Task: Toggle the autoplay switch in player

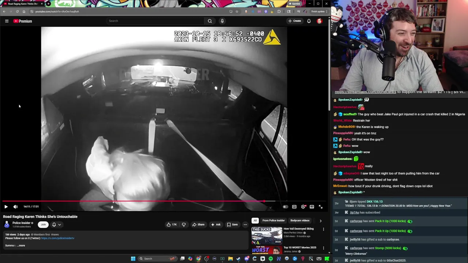Action: 286,207
